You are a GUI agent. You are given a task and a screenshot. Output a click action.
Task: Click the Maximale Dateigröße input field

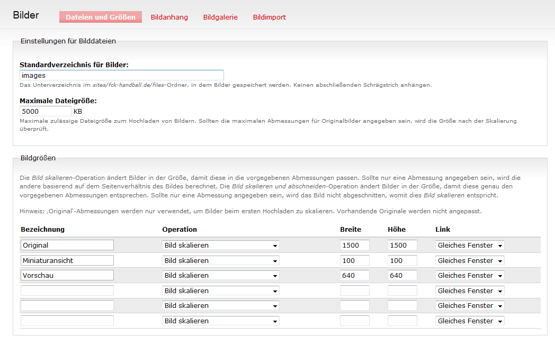pyautogui.click(x=46, y=111)
